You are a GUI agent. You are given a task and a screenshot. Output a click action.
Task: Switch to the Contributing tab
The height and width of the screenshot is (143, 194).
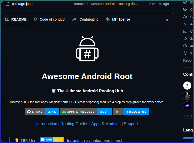tap(85, 19)
